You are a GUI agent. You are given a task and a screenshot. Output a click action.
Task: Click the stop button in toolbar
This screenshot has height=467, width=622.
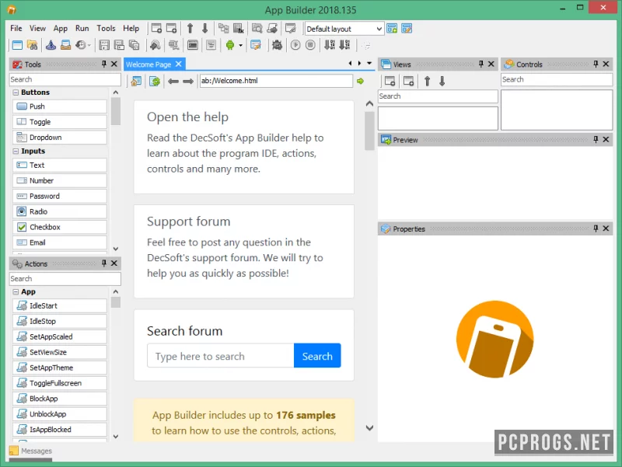coord(310,45)
